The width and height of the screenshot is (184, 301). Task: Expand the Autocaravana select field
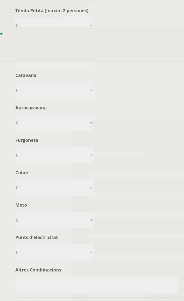click(55, 123)
